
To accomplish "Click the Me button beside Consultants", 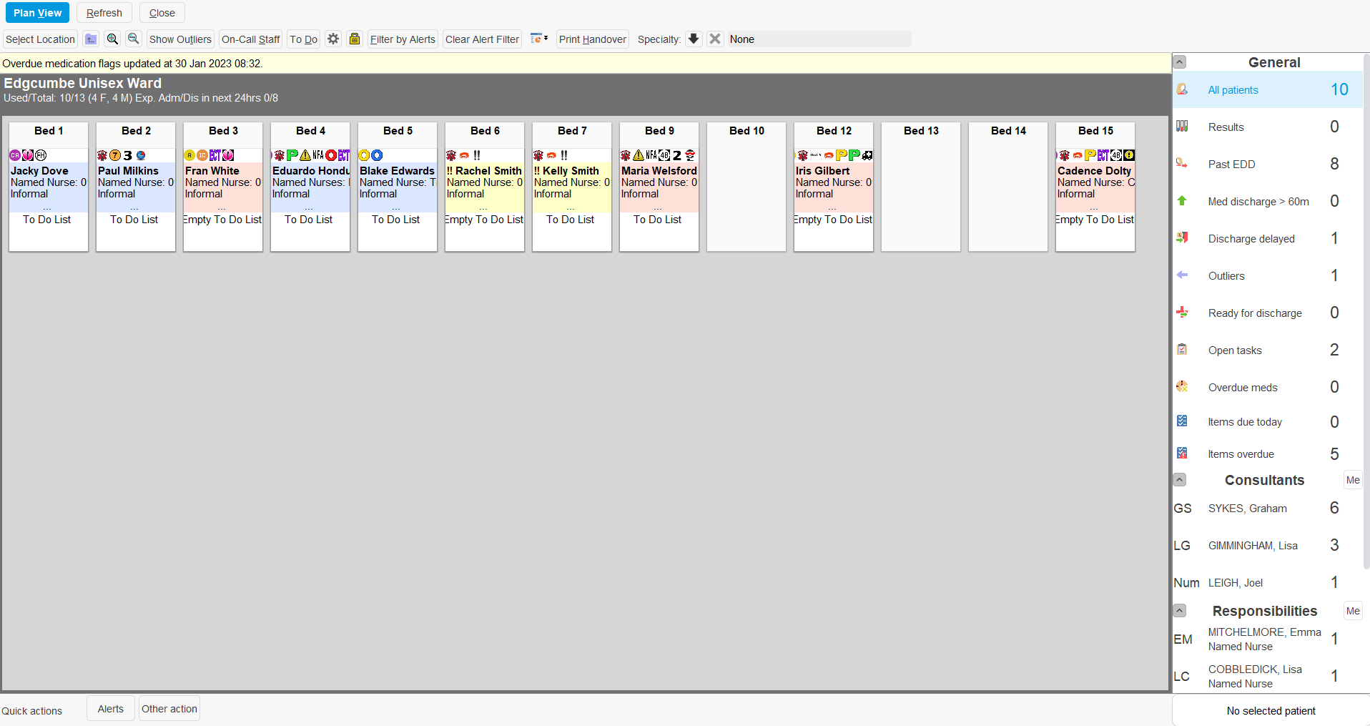I will coord(1353,480).
